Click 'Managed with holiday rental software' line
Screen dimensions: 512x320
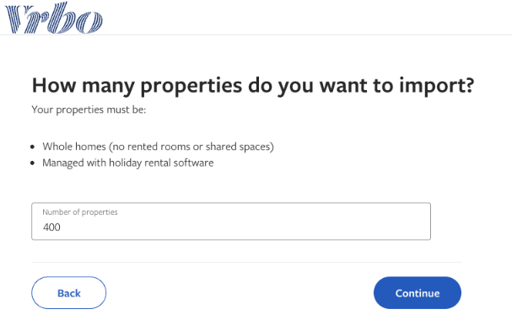click(128, 163)
